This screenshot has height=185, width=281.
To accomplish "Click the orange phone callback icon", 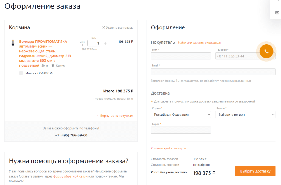I will coord(266,51).
